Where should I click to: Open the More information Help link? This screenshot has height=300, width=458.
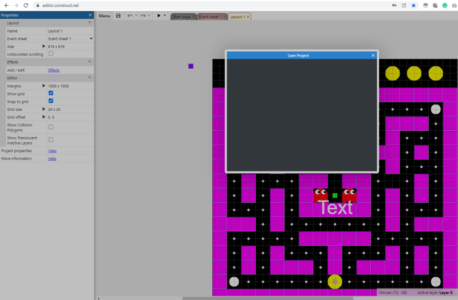(x=52, y=159)
